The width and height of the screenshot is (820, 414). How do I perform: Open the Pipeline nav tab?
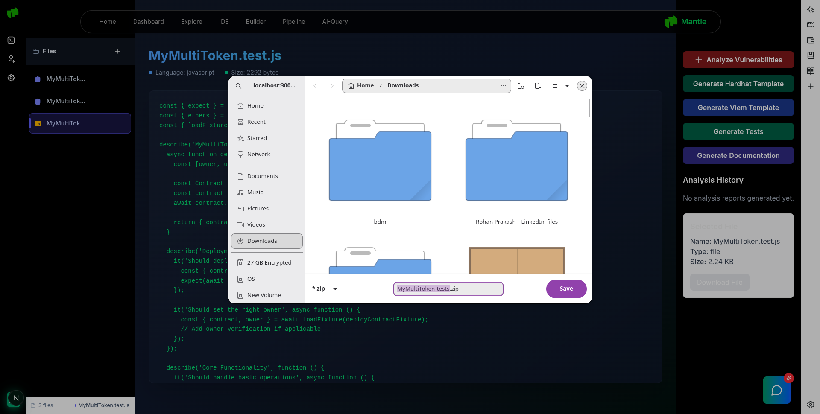pos(293,22)
